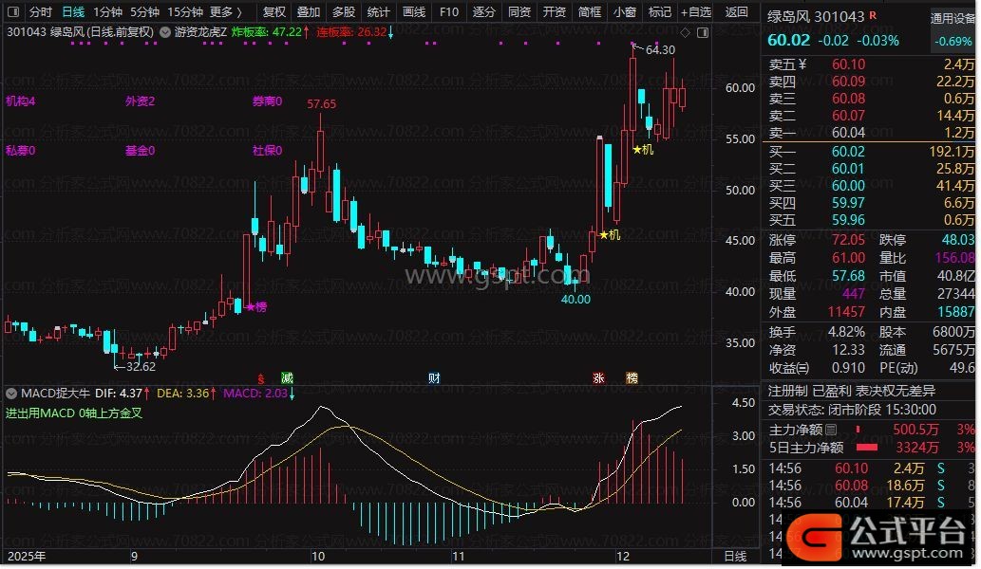This screenshot has width=981, height=569.
Task: Switch to the 分时 chart tab
Action: click(40, 12)
